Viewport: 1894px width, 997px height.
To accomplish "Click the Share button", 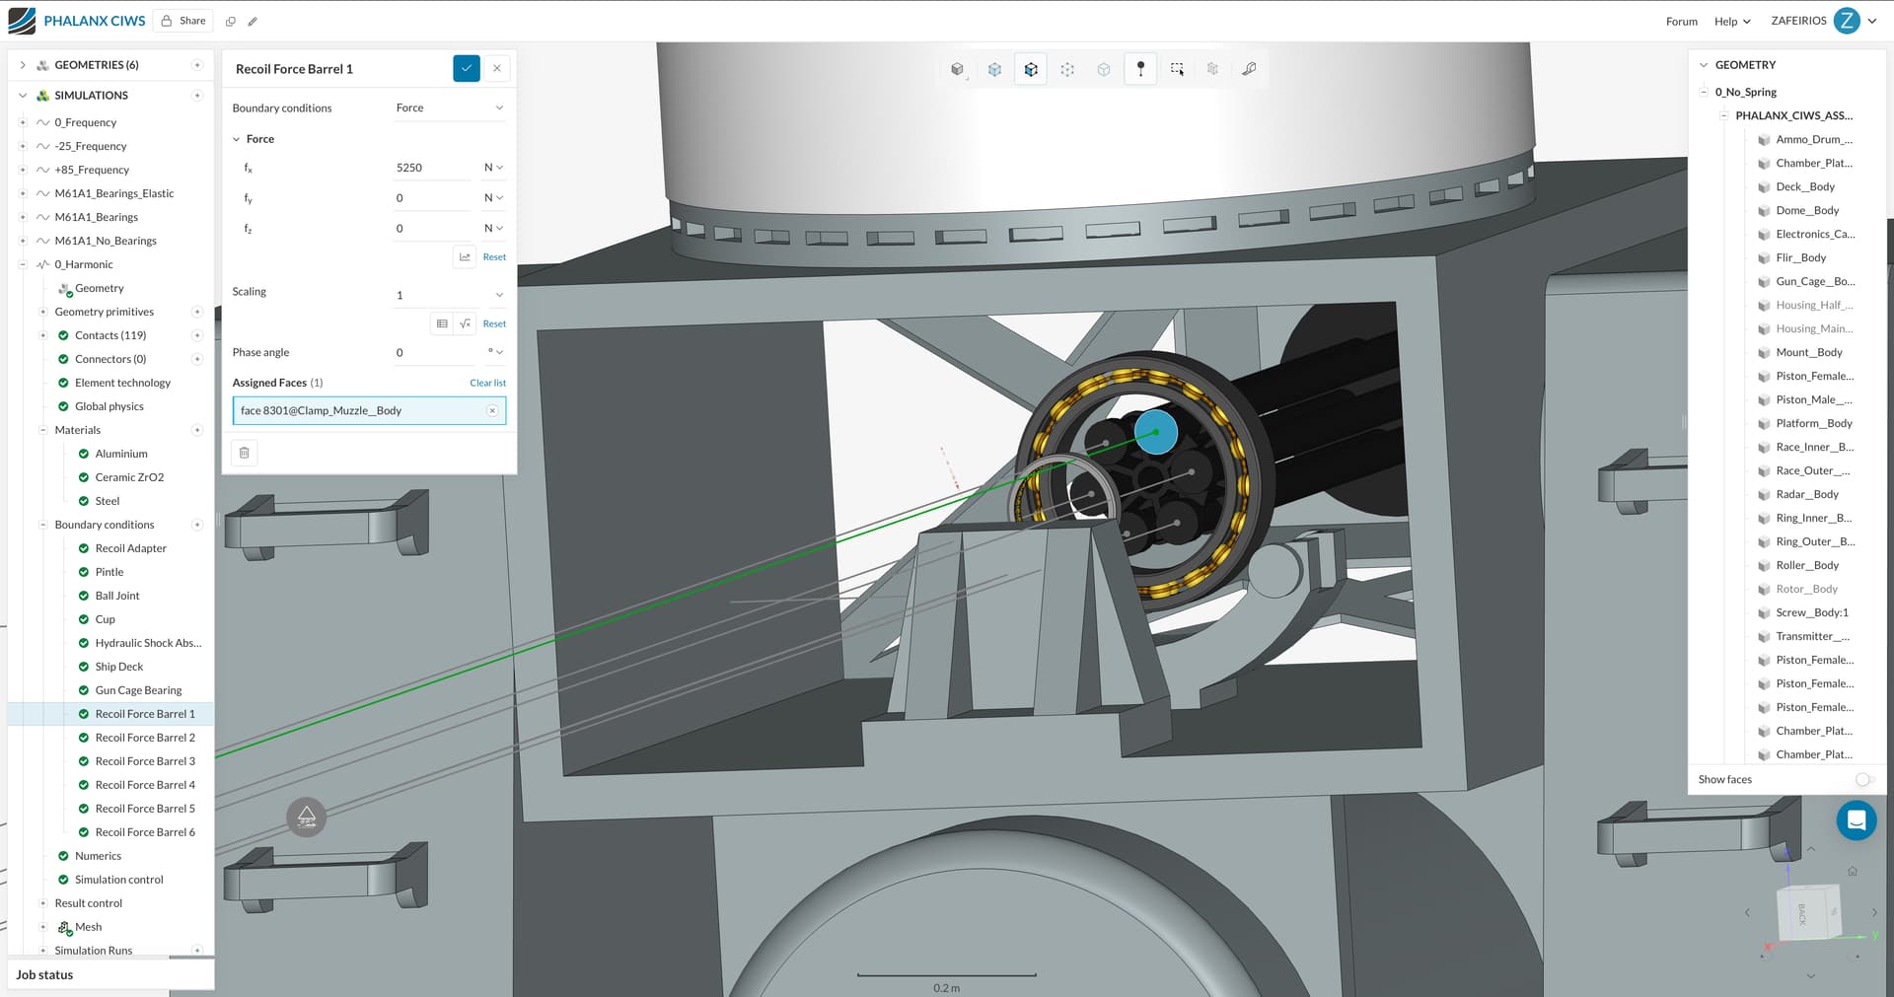I will click(x=183, y=21).
